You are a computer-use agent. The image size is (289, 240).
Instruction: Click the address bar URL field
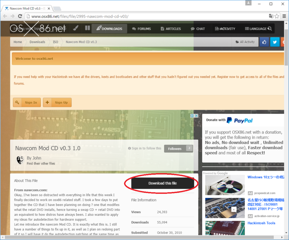tap(147, 16)
